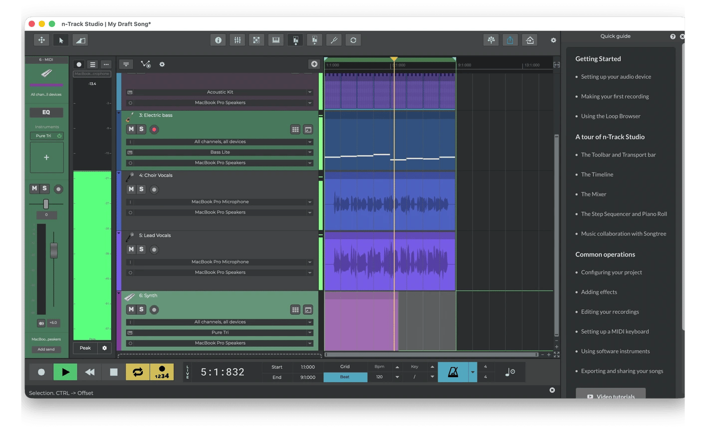Click the yellow playhead marker on the ruler
The image size is (713, 431).
(394, 59)
